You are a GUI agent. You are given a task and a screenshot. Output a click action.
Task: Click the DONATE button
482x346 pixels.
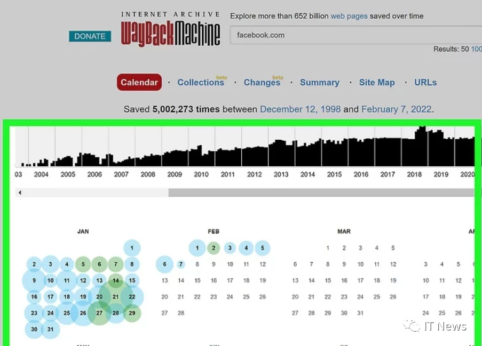tap(90, 36)
